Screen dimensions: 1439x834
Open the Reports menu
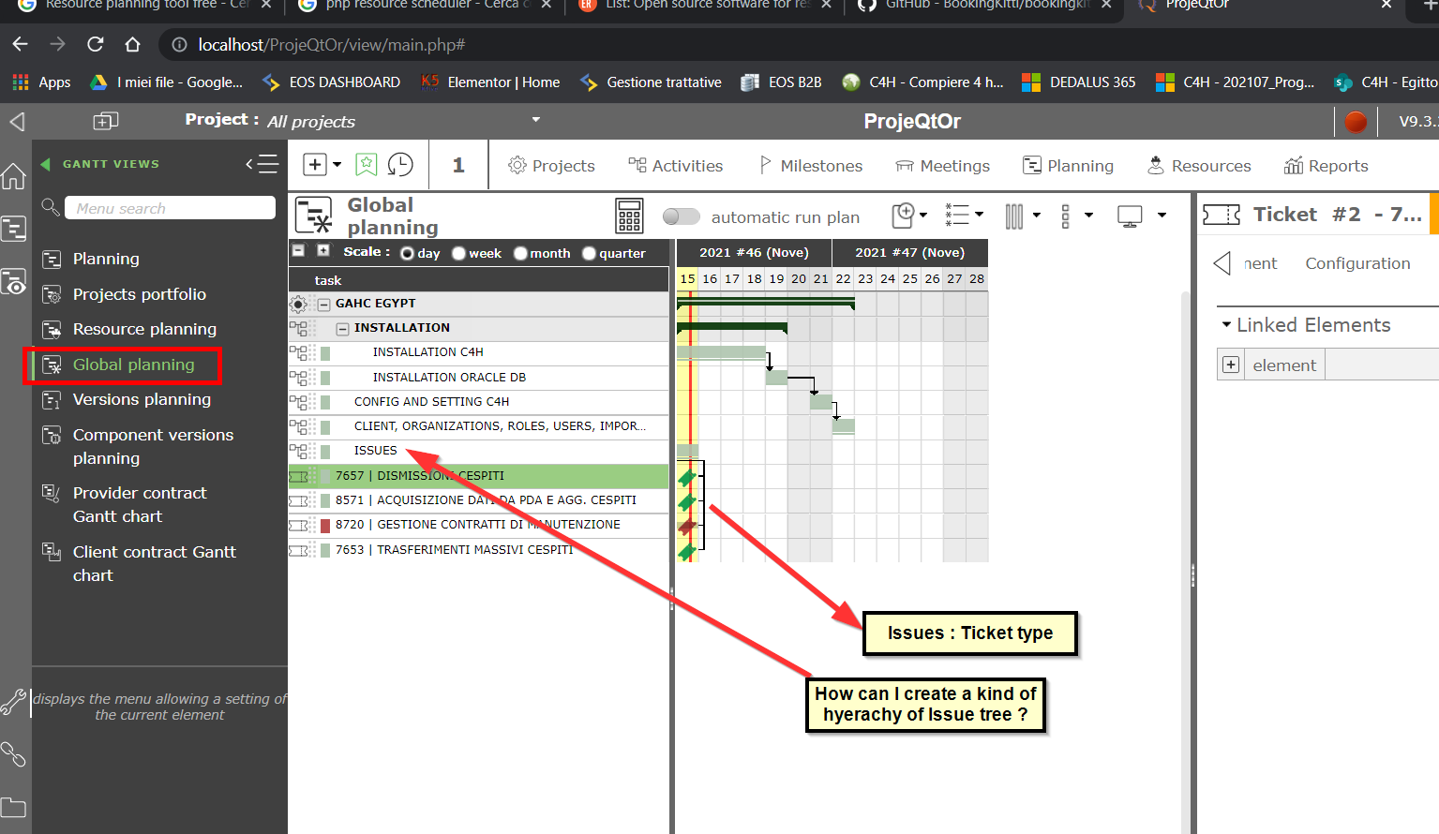pos(1326,166)
